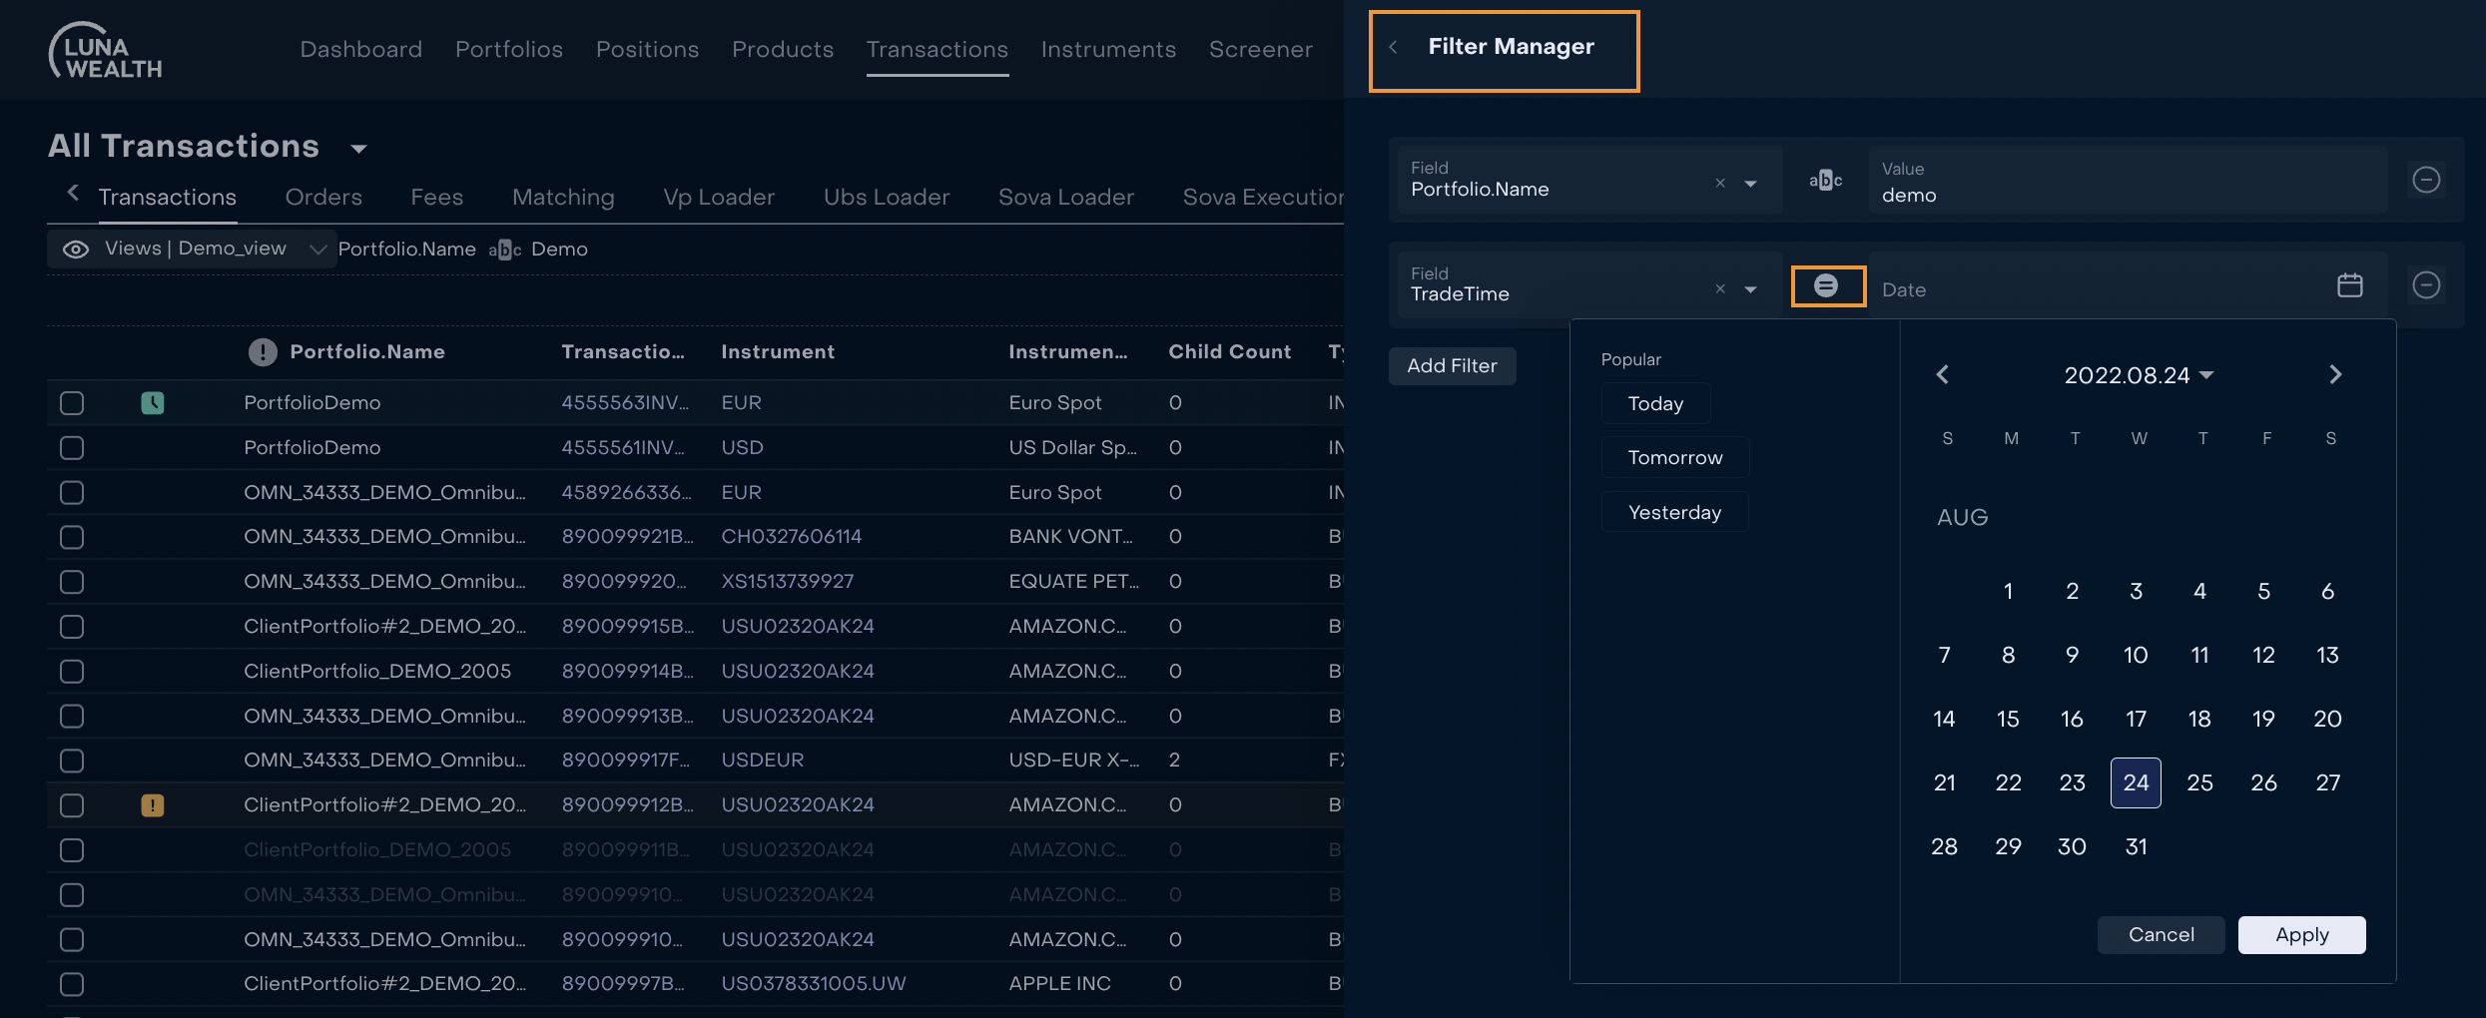Open the Instruments menu item
This screenshot has width=2486, height=1018.
1108,50
